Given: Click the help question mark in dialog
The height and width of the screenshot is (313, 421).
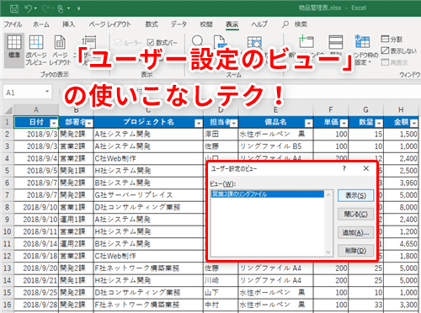Looking at the screenshot, I should (344, 168).
